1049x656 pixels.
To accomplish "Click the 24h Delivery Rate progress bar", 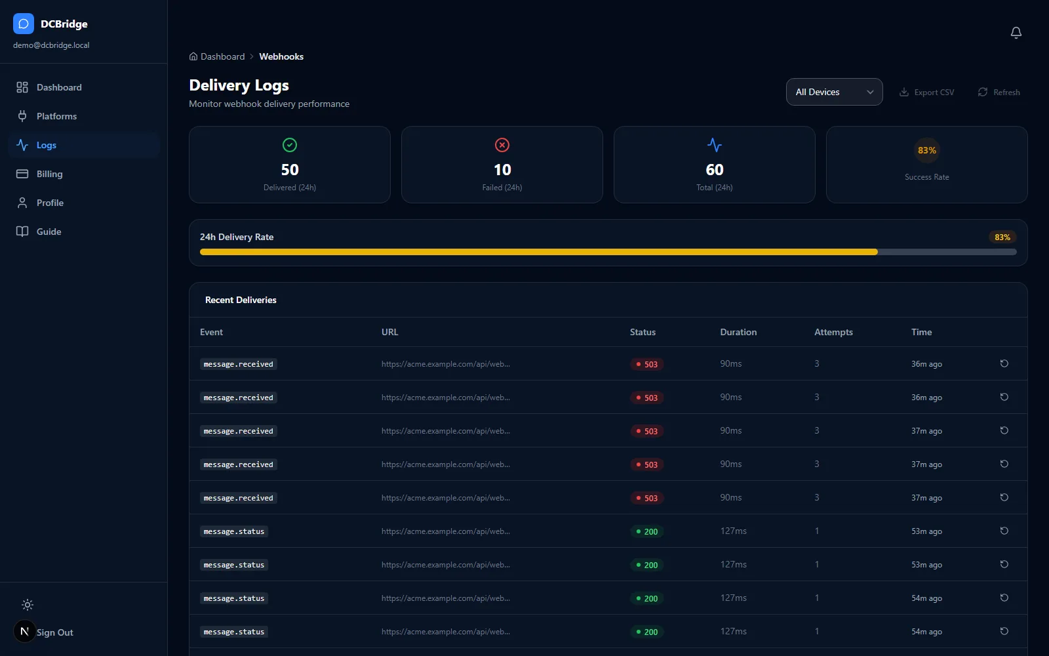I will (608, 252).
